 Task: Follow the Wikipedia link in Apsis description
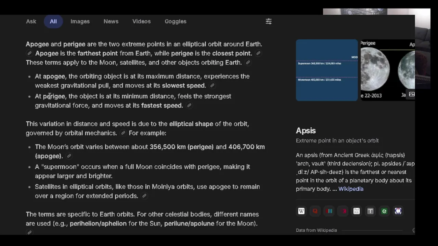tap(351, 189)
